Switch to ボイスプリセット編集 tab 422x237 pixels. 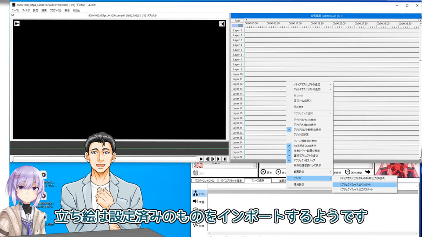[x=231, y=180]
